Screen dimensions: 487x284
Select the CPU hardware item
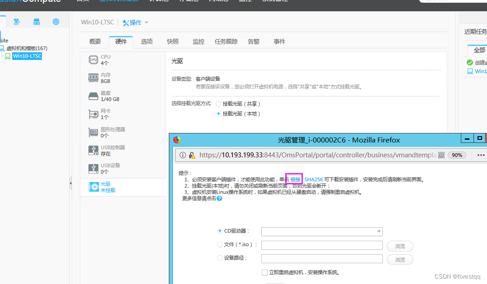(104, 59)
